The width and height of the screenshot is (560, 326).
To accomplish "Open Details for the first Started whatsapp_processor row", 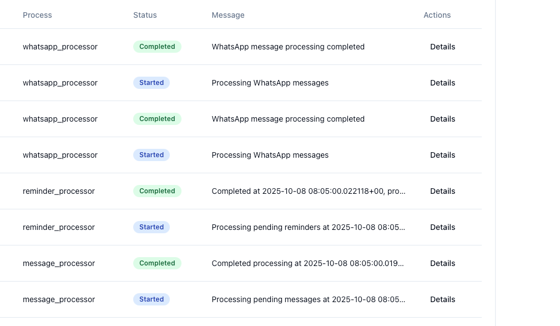I will (x=442, y=83).
